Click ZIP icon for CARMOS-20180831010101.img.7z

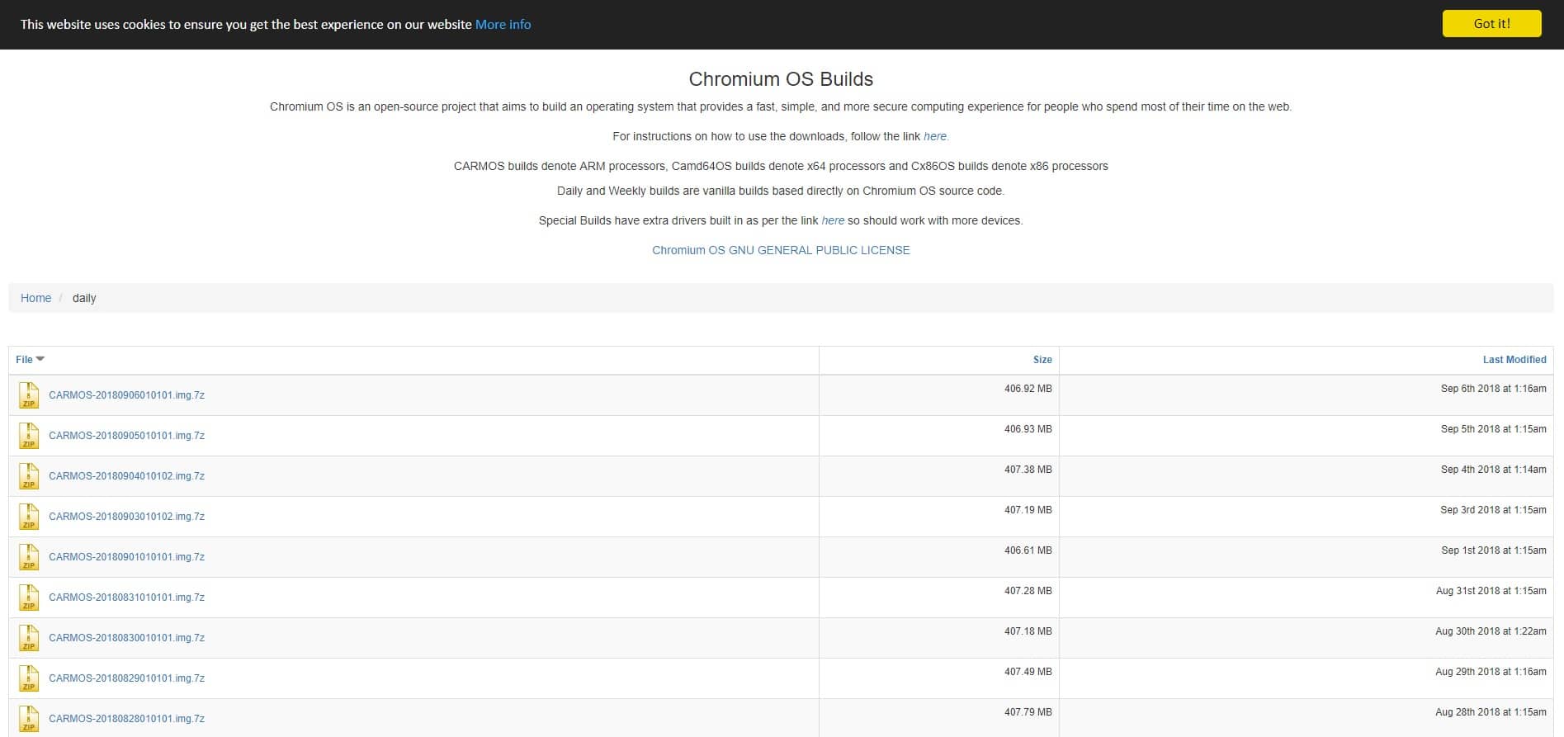pyautogui.click(x=29, y=598)
